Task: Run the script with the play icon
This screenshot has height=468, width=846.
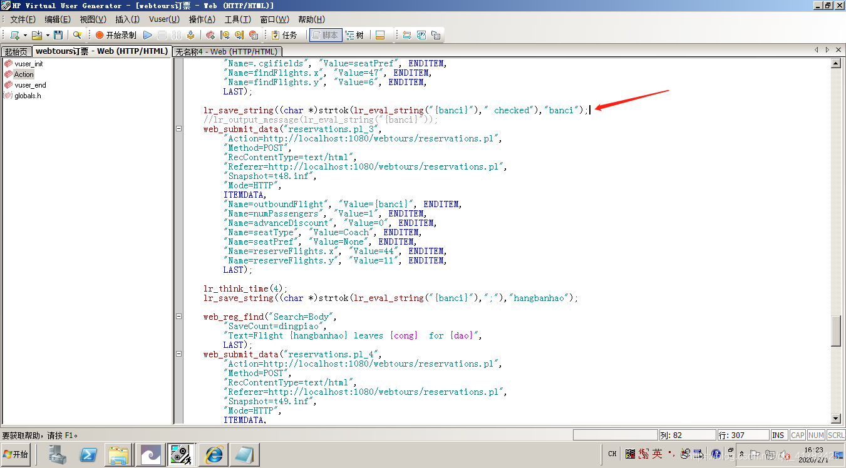Action: tap(148, 35)
